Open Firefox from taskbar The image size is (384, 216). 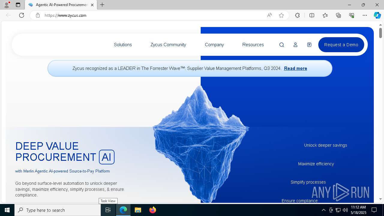tap(152, 210)
